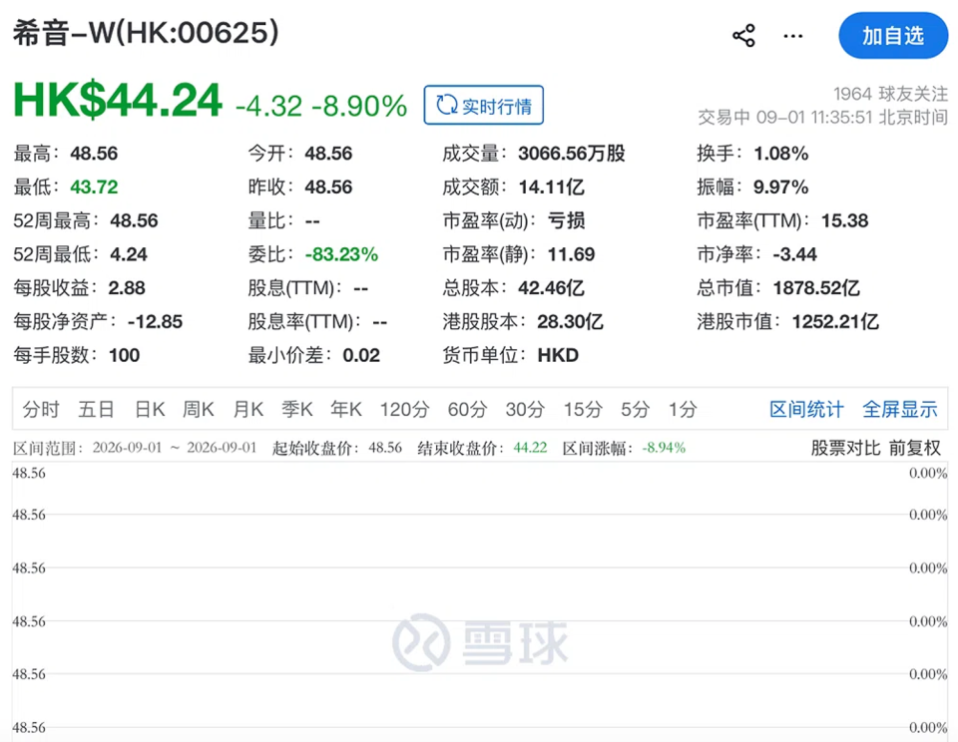
Task: Click the 1964 球友关注 follower count
Action: [x=891, y=94]
